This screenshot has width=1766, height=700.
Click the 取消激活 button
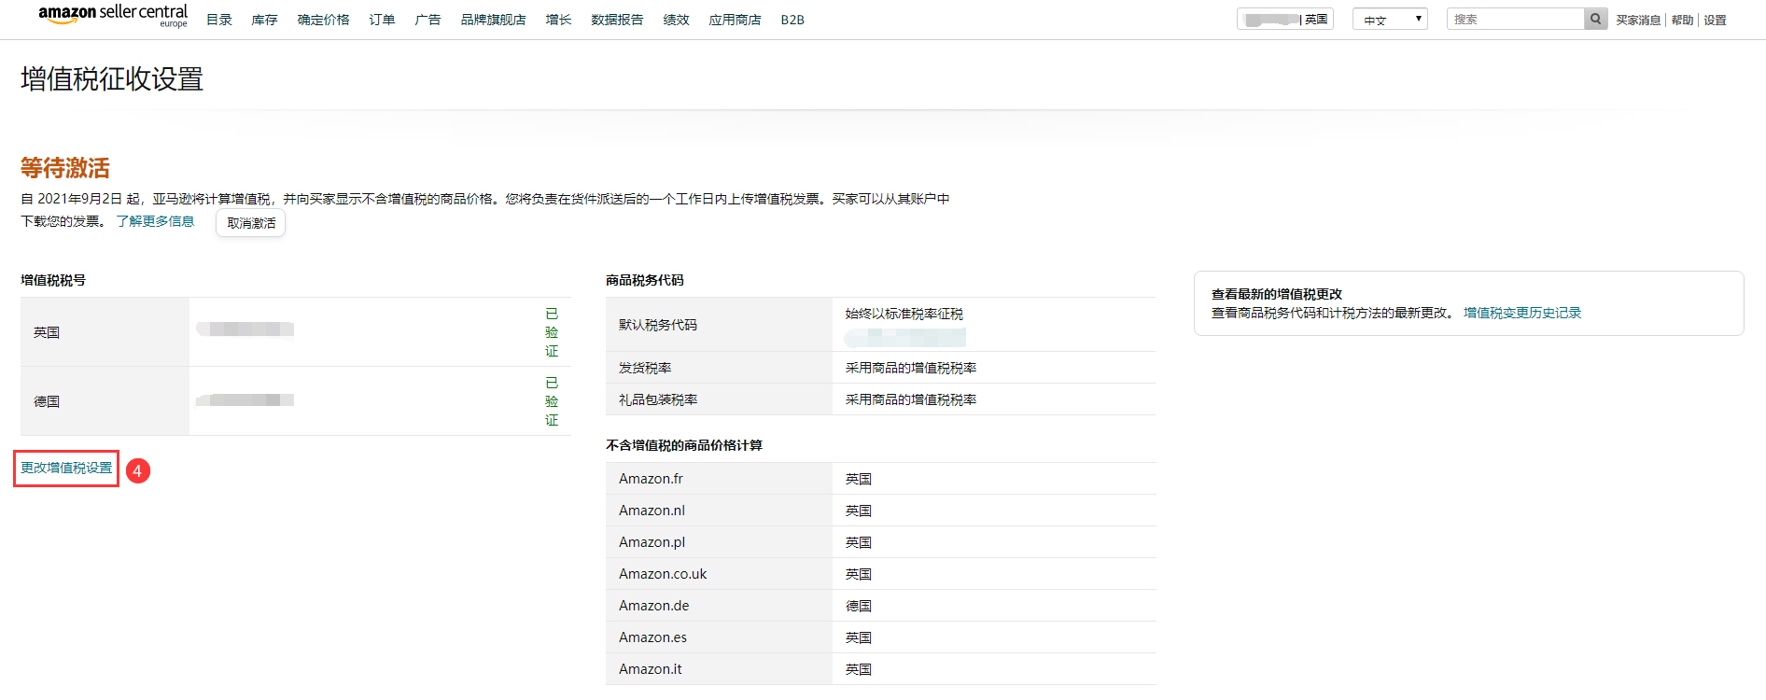251,223
